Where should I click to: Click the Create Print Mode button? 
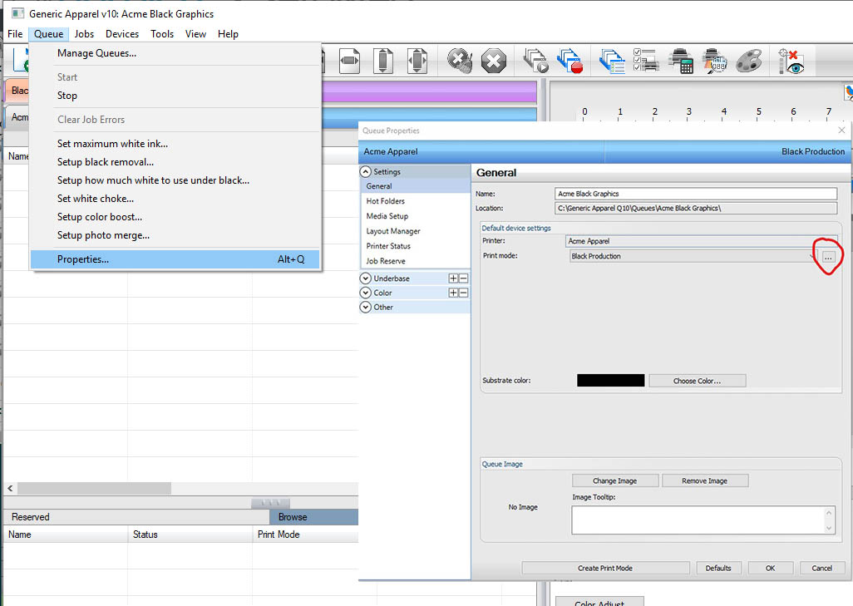(606, 568)
